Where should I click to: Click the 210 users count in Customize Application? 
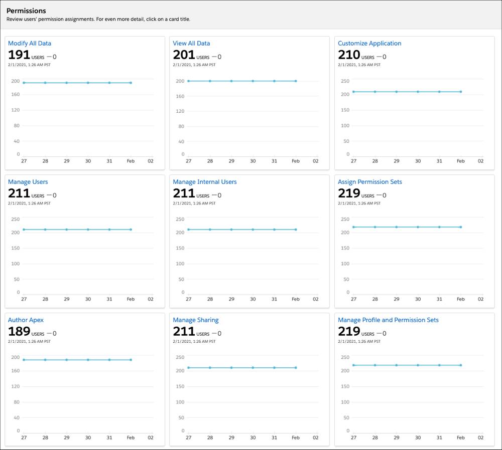(349, 55)
